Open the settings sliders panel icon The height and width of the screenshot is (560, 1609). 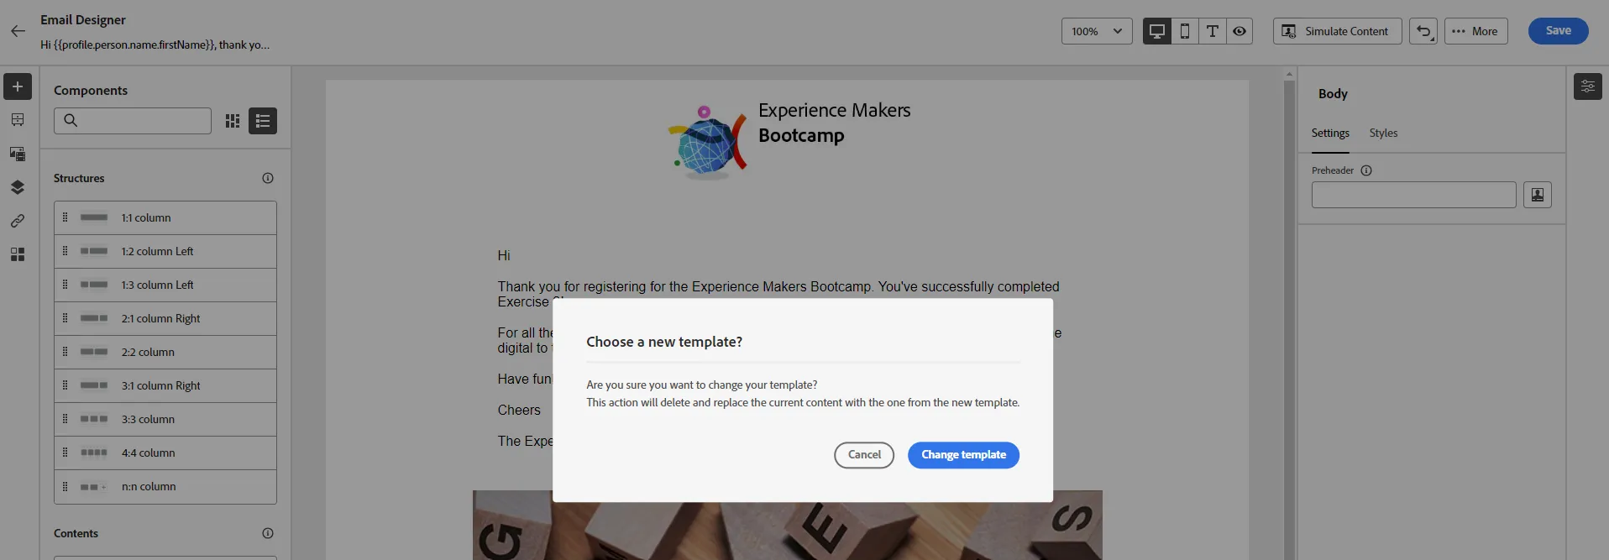coord(1588,86)
